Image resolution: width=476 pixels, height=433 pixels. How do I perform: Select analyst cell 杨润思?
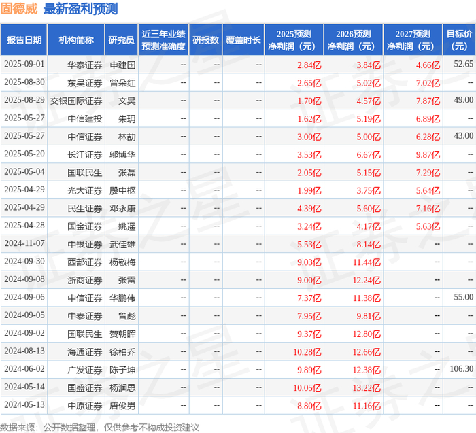coord(122,387)
